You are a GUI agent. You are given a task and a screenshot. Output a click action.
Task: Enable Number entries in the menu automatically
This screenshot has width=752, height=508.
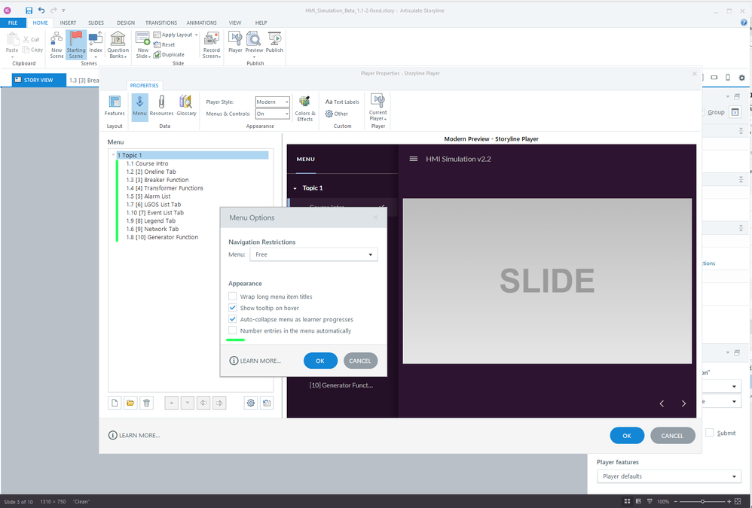[233, 331]
